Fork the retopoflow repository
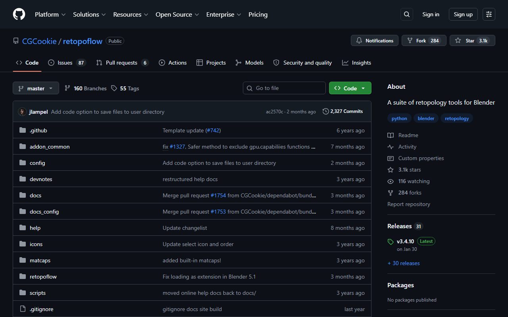Screen dimensions: 508x317 (424, 40)
